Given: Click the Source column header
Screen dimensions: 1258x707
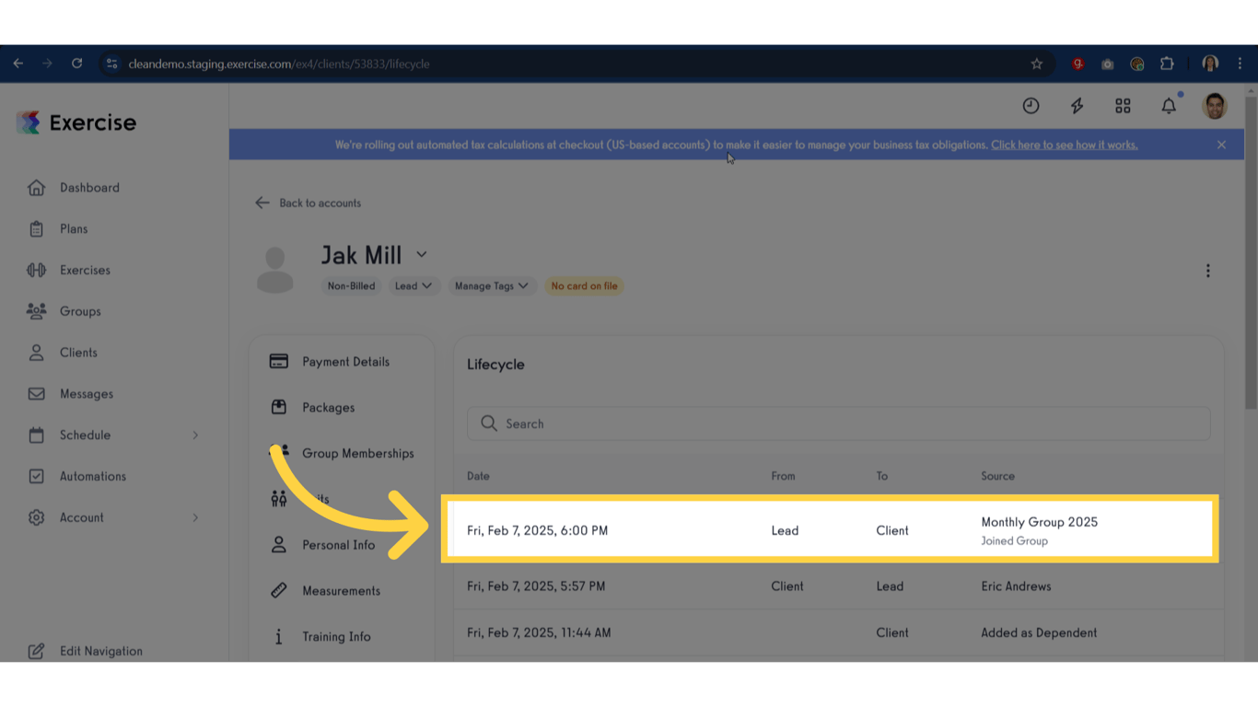Looking at the screenshot, I should point(997,476).
